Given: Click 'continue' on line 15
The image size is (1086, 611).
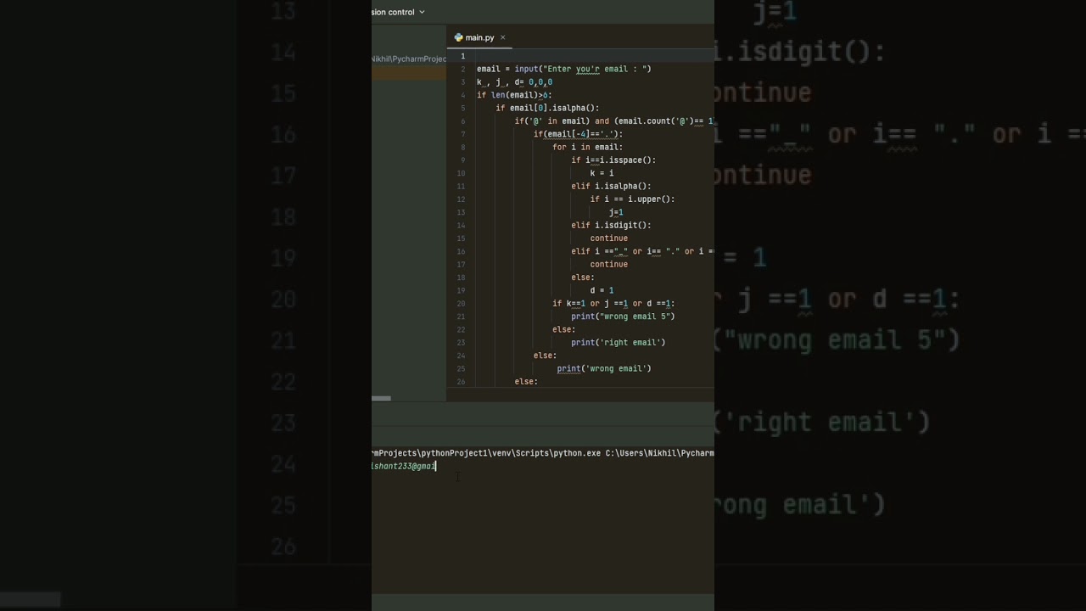Looking at the screenshot, I should [x=609, y=238].
